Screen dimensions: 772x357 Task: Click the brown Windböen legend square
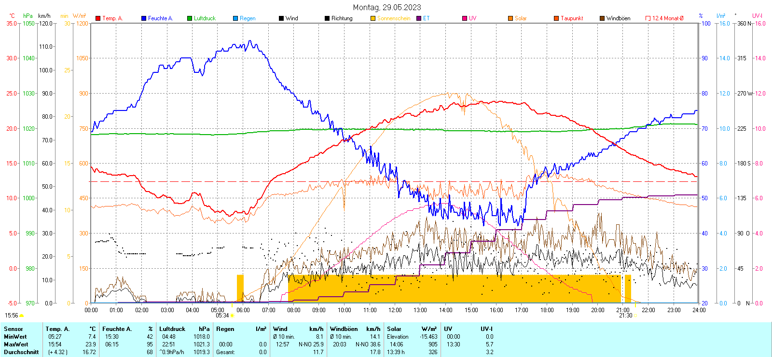click(602, 18)
